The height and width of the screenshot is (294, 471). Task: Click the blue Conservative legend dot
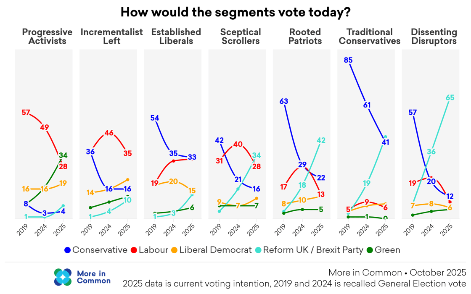point(67,250)
